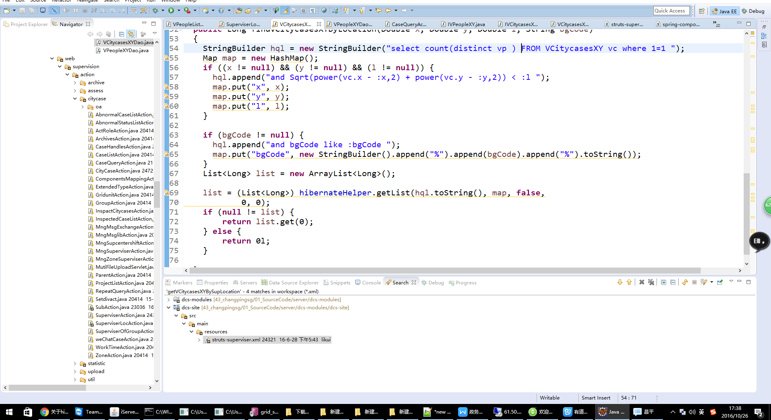Go to next annotation arrow icon
This screenshot has height=420, width=771.
(346, 10)
